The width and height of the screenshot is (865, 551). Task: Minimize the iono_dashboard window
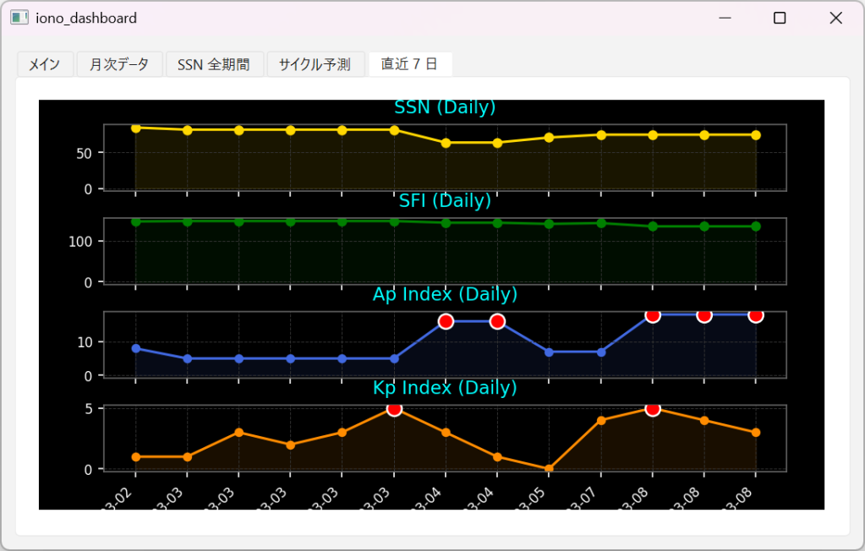pyautogui.click(x=724, y=18)
